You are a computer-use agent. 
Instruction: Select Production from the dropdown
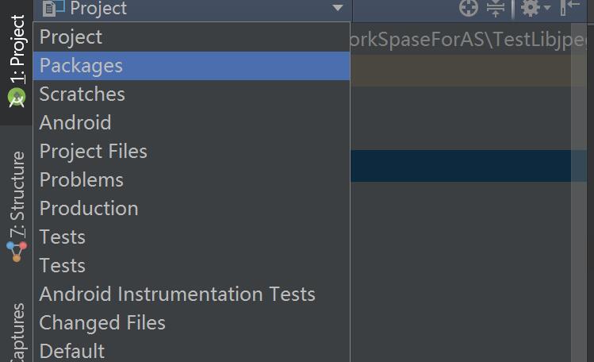(x=191, y=209)
